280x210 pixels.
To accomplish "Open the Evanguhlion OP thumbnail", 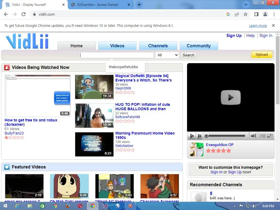I will (196, 150).
